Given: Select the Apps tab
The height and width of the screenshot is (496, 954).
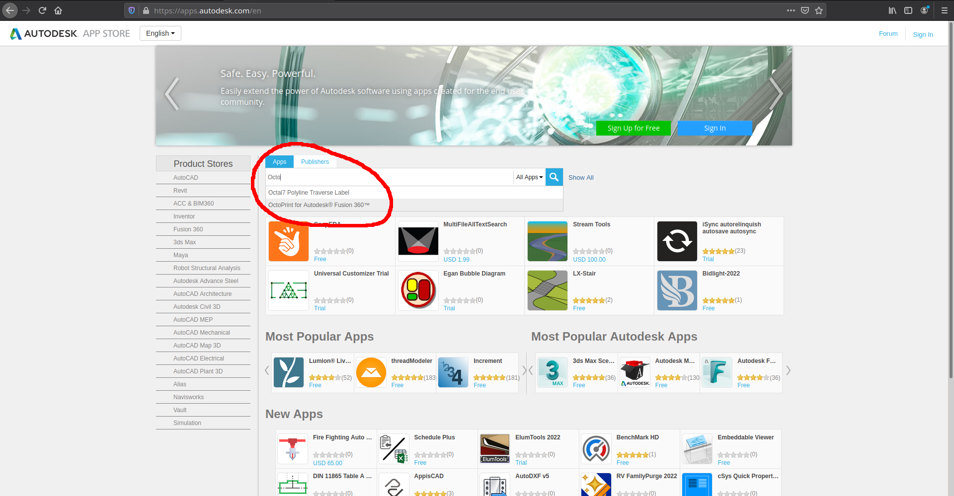Looking at the screenshot, I should (x=279, y=162).
